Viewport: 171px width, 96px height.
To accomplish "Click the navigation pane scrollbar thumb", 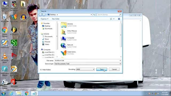I will 57,36.
